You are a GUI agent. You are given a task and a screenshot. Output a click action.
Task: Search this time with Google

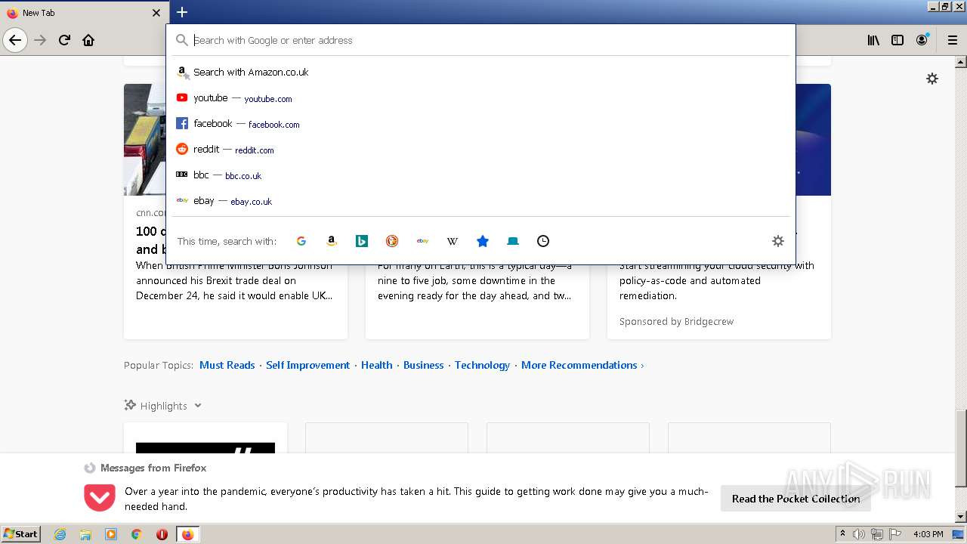(x=301, y=241)
